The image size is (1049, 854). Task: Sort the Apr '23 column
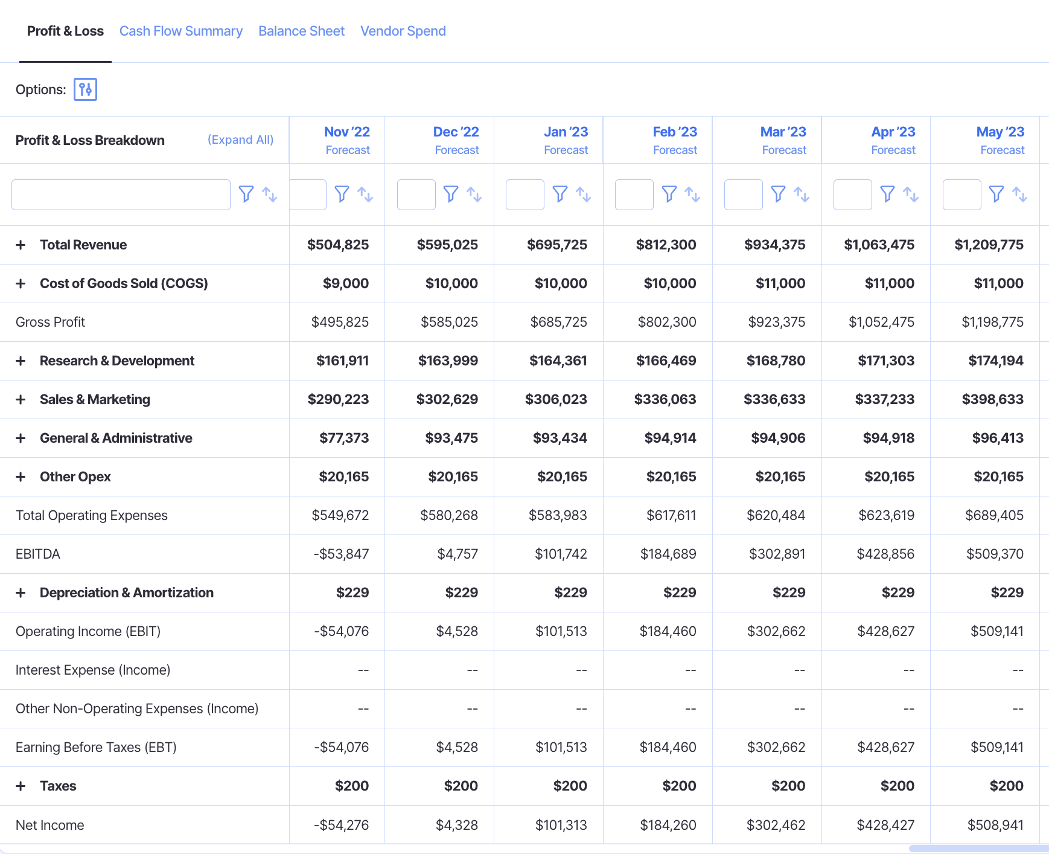coord(910,194)
